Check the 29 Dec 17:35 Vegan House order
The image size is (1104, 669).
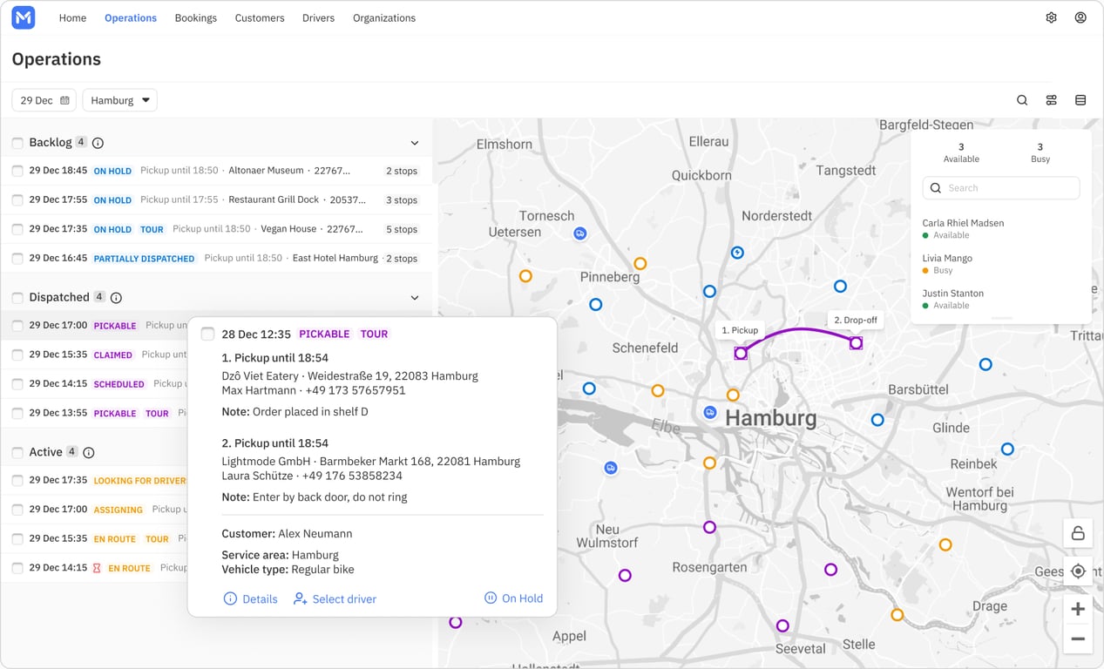click(17, 229)
